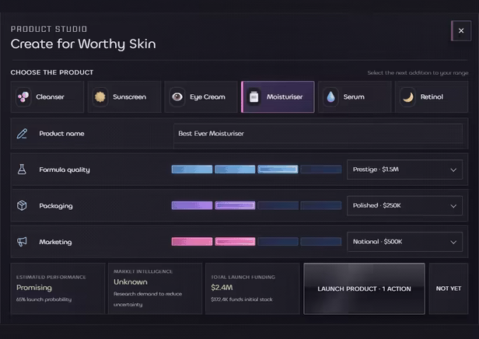Click the 'Product name' label
This screenshot has height=339, width=479.
[x=61, y=134]
